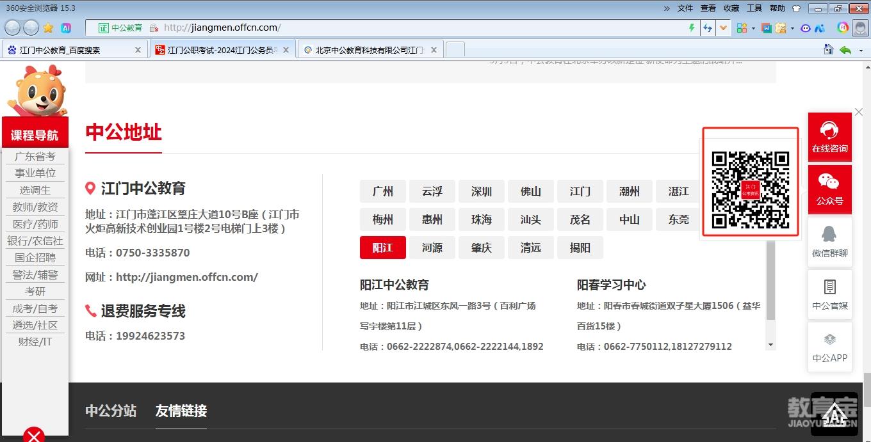Open the colorful extensions grid icon
This screenshot has height=442, width=871.
742,28
